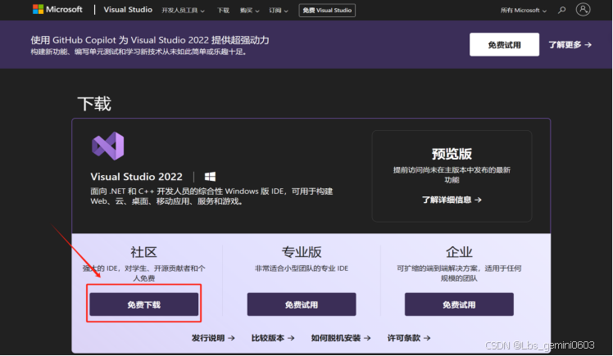
Task: Open the 下载 menu item
Action: (x=223, y=11)
